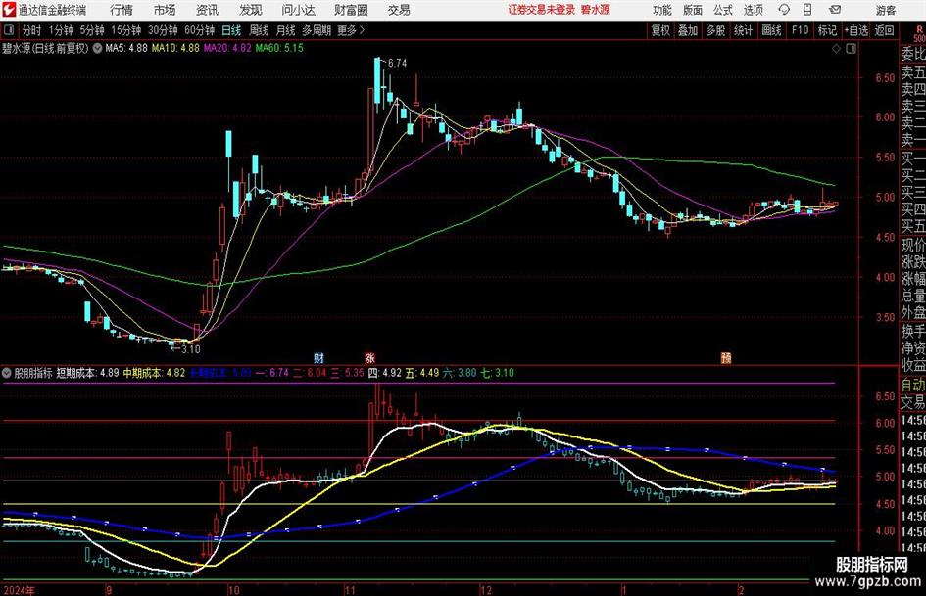Expand the 更多 period options
The width and height of the screenshot is (926, 596).
click(351, 30)
